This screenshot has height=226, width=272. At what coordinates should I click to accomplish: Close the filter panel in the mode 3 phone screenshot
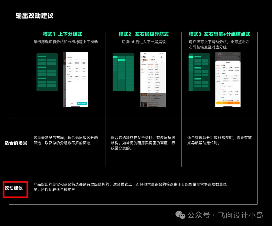(x=239, y=62)
